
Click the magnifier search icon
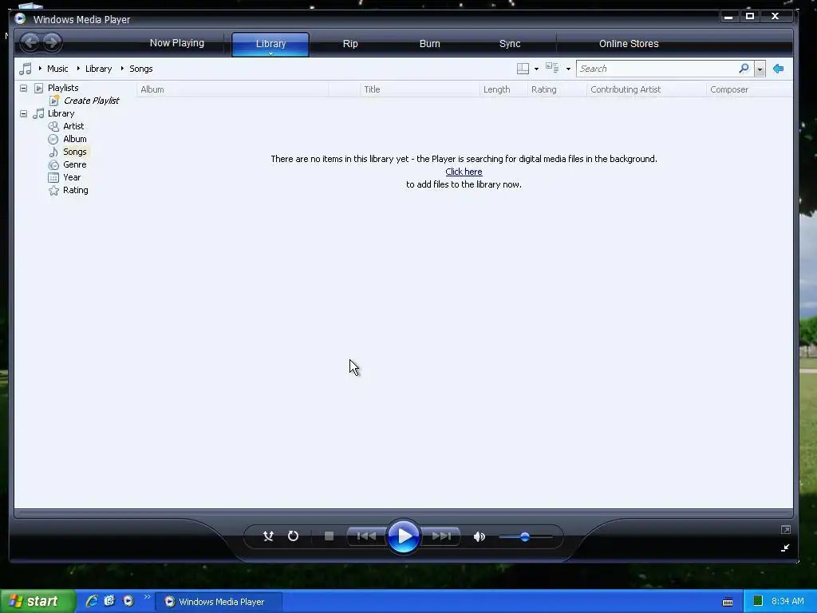coord(744,69)
